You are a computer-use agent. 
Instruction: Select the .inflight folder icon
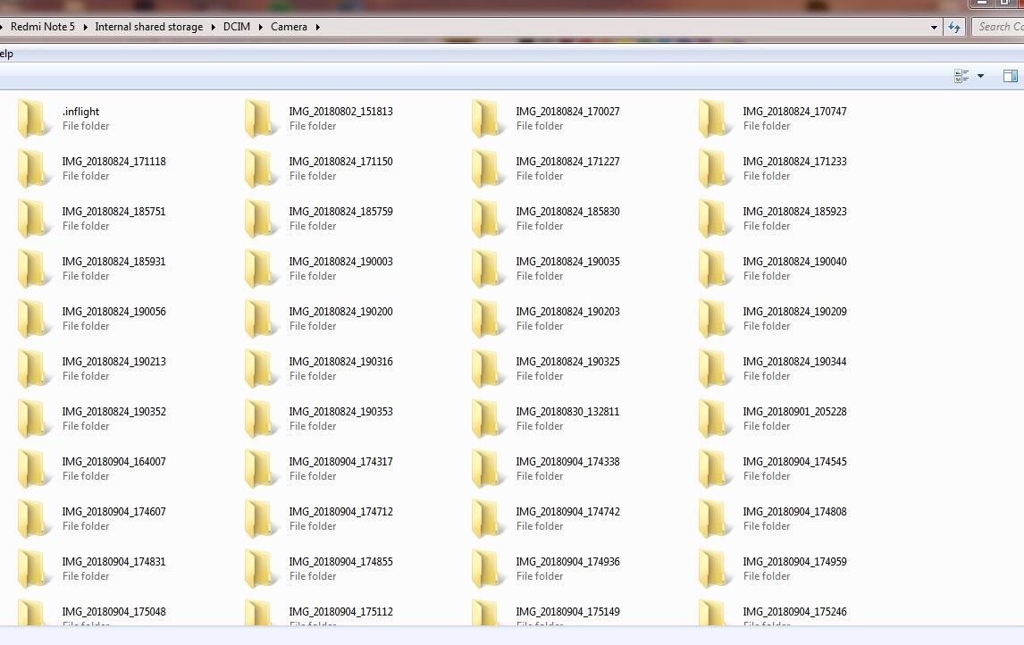point(35,119)
